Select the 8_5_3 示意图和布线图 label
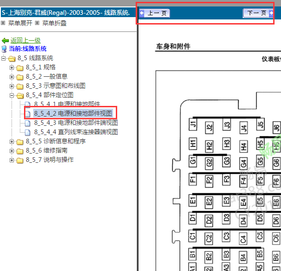This screenshot has width=281, height=271. click(x=55, y=86)
